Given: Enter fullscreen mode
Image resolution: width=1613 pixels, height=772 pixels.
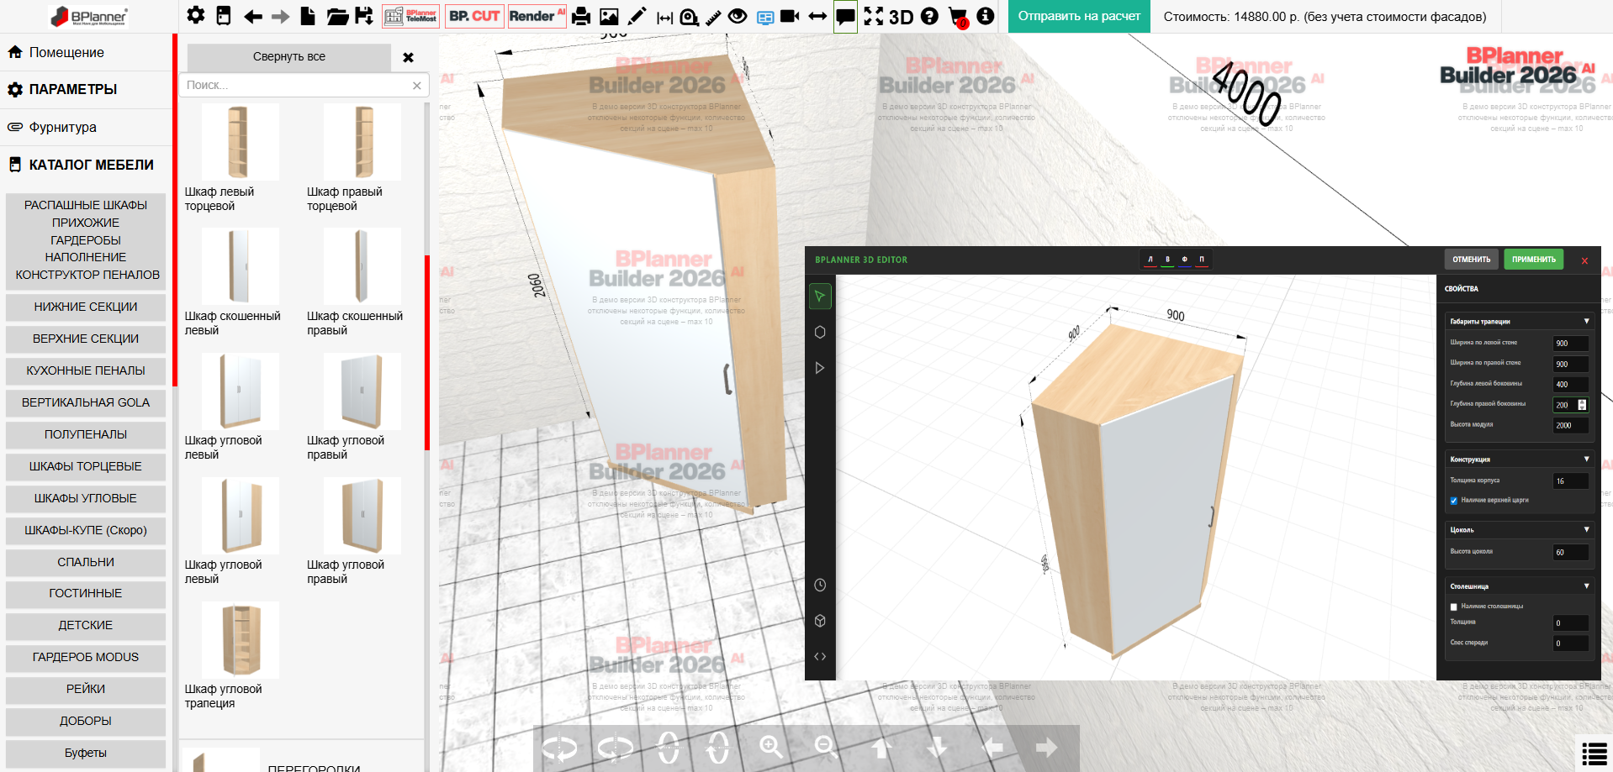Looking at the screenshot, I should (874, 16).
